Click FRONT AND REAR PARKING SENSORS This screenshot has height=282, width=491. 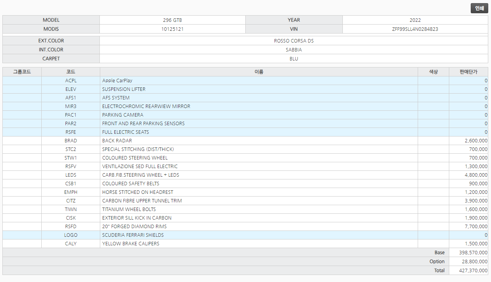coord(143,123)
